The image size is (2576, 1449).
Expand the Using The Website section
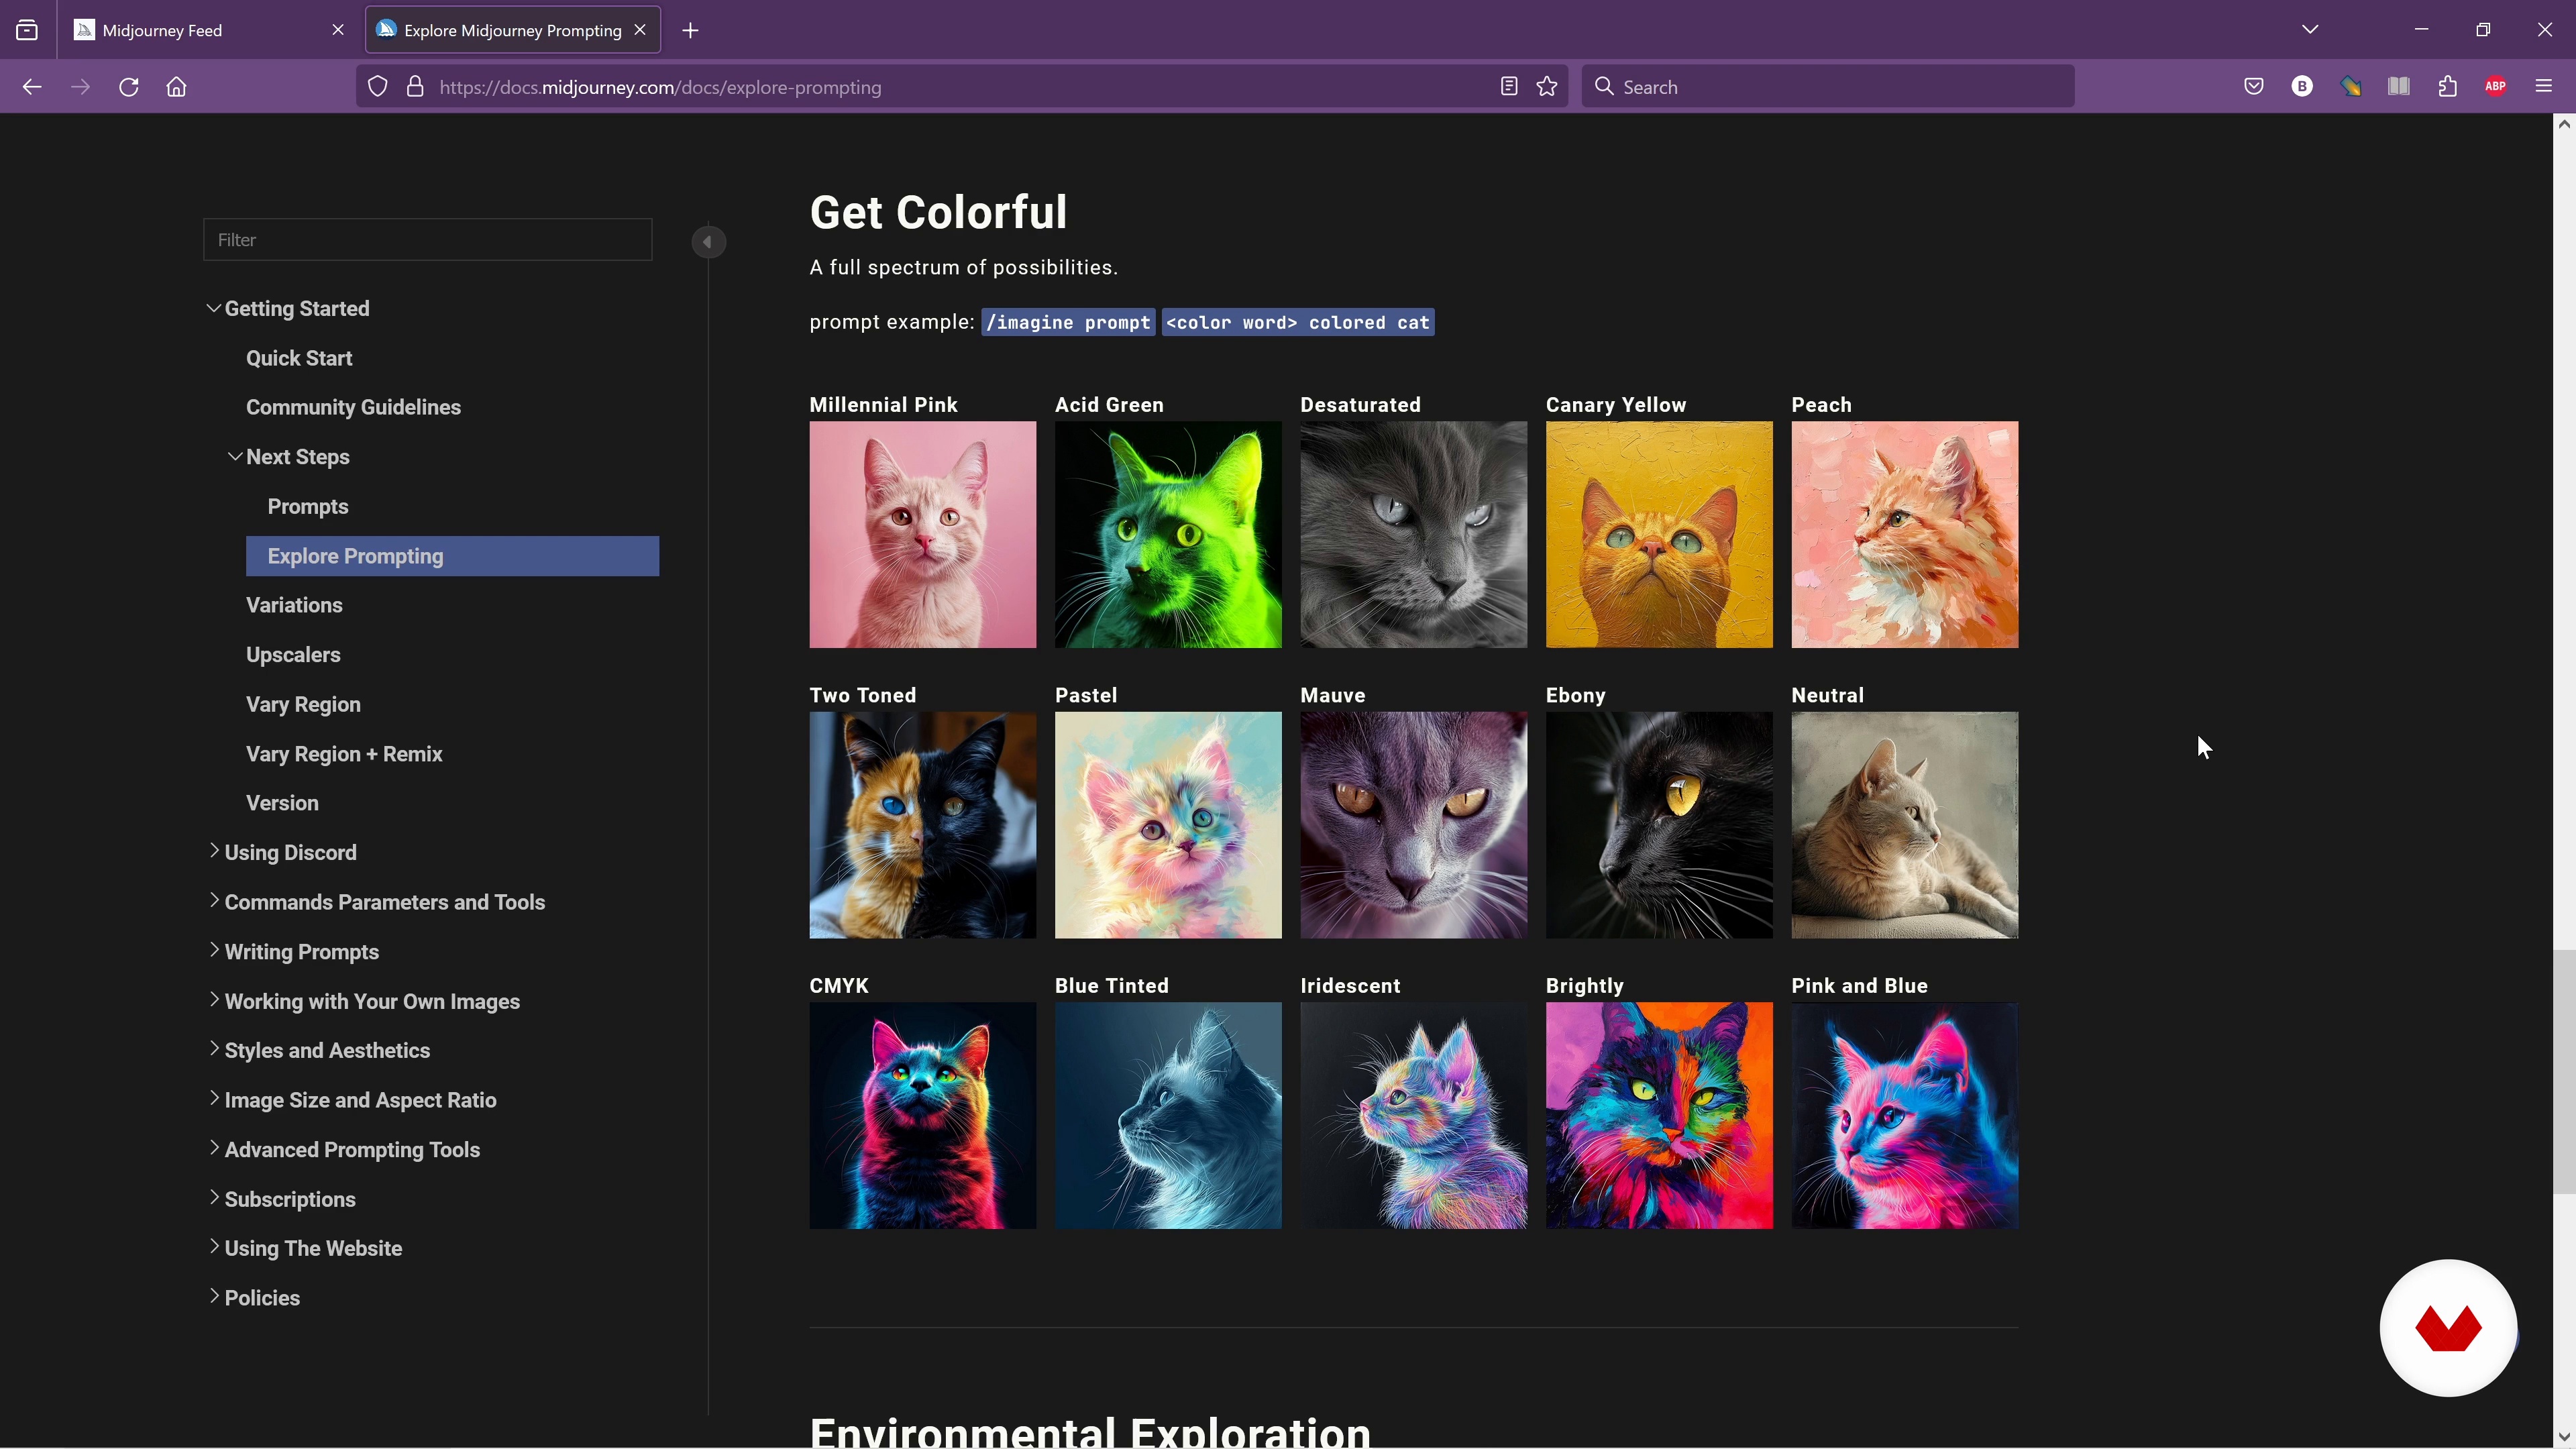(213, 1247)
